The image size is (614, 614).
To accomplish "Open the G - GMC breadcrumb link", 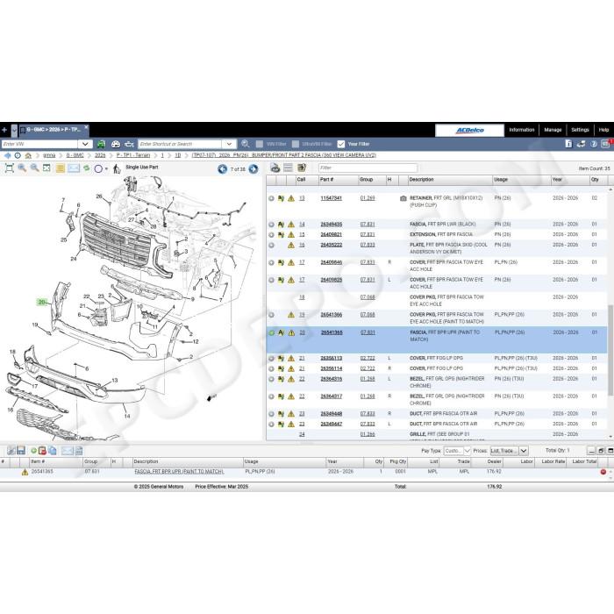I will coord(75,155).
